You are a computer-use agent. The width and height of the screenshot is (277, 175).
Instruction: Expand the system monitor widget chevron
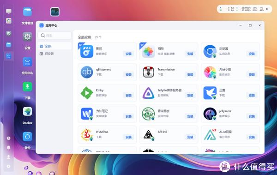coord(267,9)
